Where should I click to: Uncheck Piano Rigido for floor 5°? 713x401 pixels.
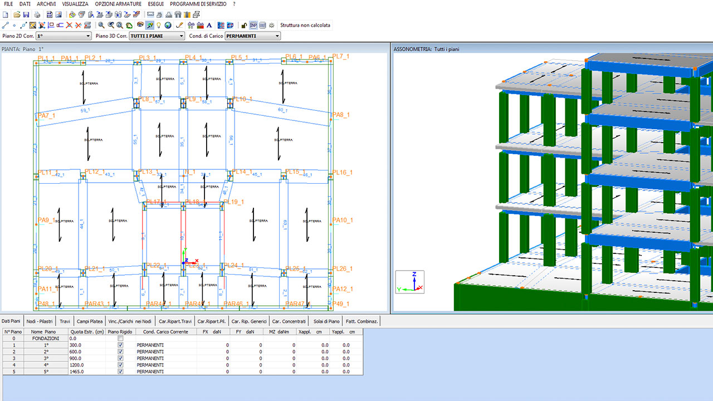pos(120,371)
